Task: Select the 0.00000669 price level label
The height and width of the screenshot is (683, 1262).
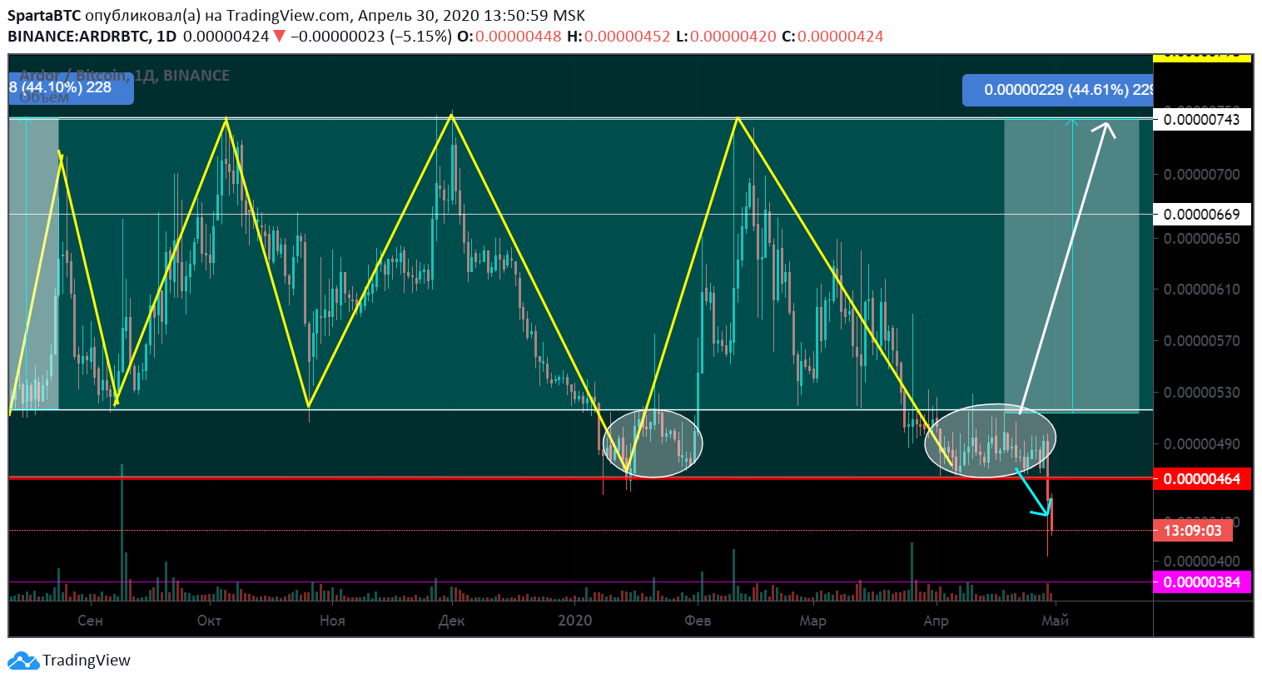Action: [1202, 215]
